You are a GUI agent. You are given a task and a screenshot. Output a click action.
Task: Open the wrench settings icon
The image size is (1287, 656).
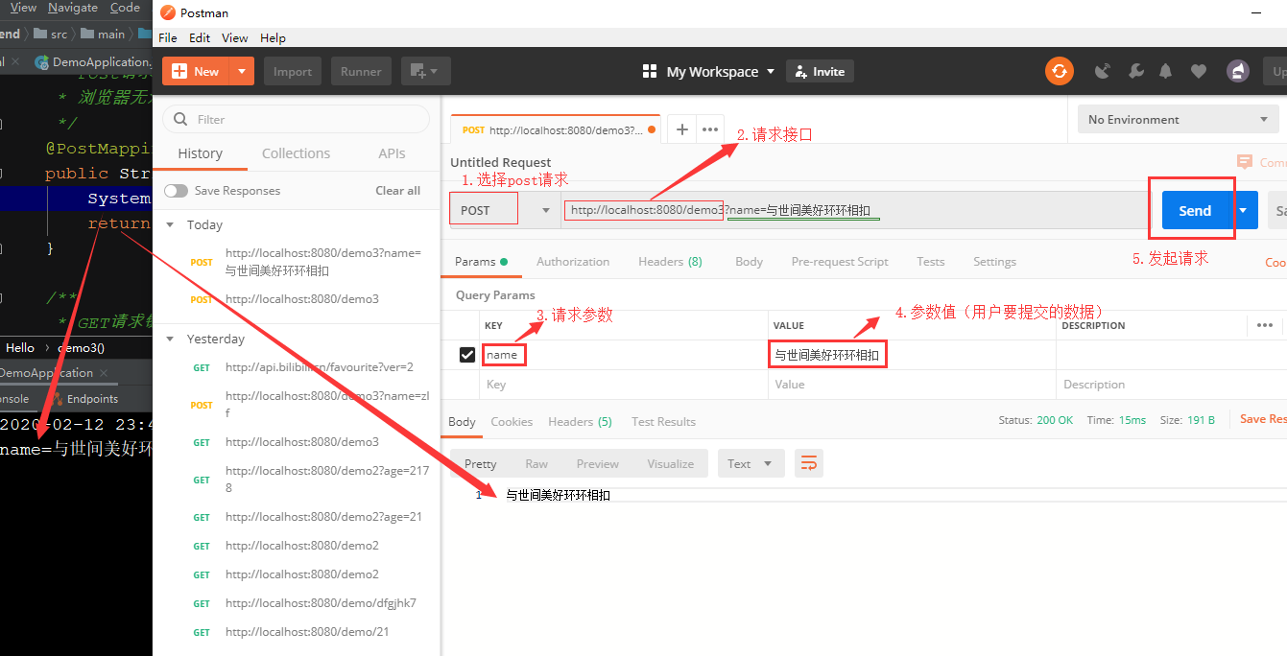(1135, 71)
